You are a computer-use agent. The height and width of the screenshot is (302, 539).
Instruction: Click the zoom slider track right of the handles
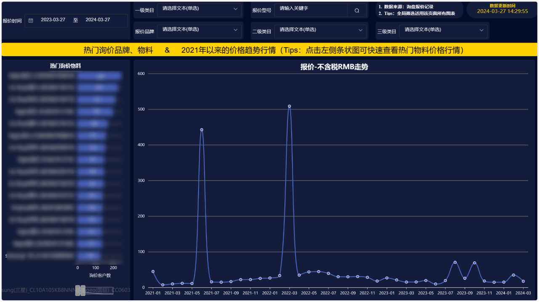[101, 290]
